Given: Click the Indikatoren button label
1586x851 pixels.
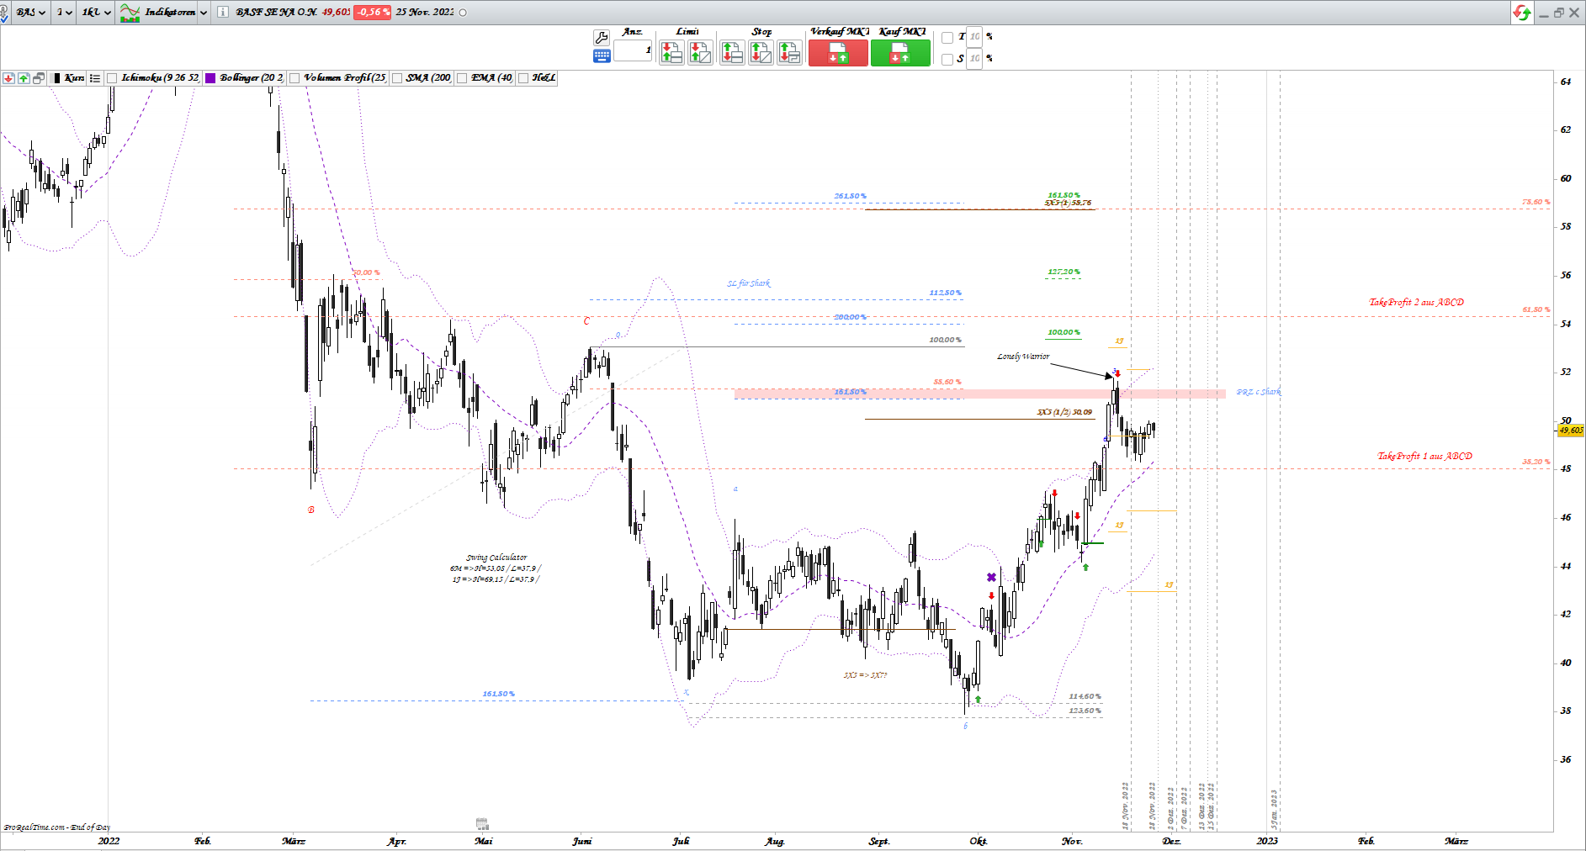Looking at the screenshot, I should click(x=170, y=13).
